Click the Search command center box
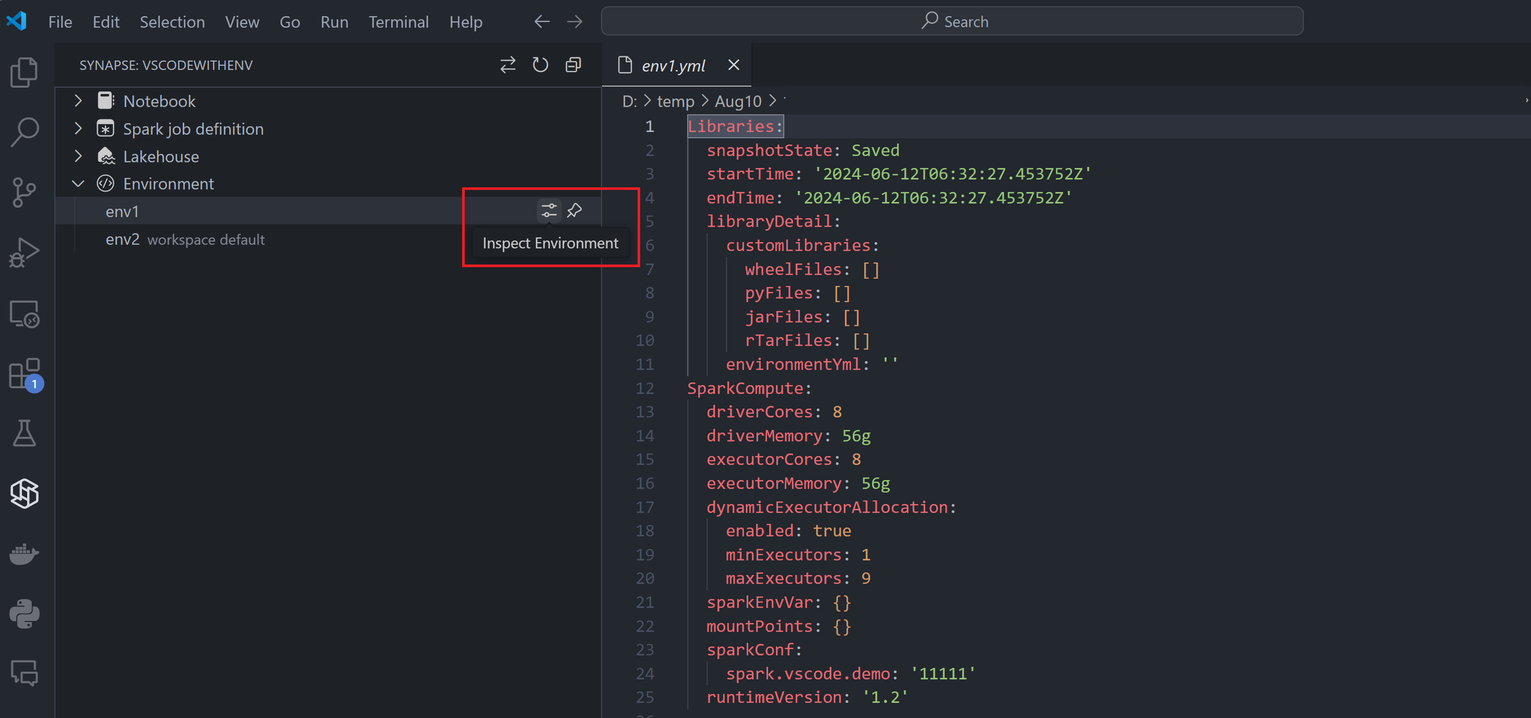Viewport: 1531px width, 718px height. click(x=951, y=21)
